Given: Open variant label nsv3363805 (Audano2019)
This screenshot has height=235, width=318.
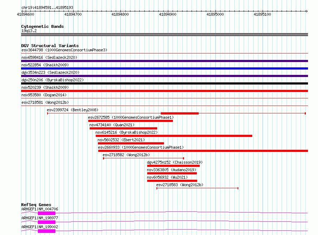Looking at the screenshot, I should click(172, 170).
